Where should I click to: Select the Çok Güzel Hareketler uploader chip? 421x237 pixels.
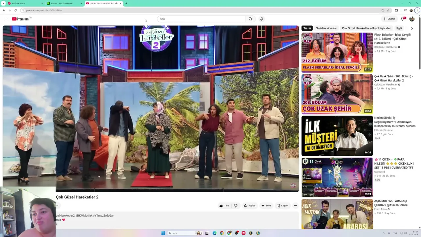pyautogui.click(x=366, y=28)
